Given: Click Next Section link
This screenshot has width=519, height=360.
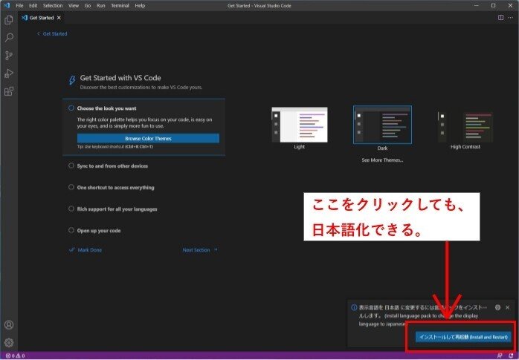Looking at the screenshot, I should pos(200,249).
